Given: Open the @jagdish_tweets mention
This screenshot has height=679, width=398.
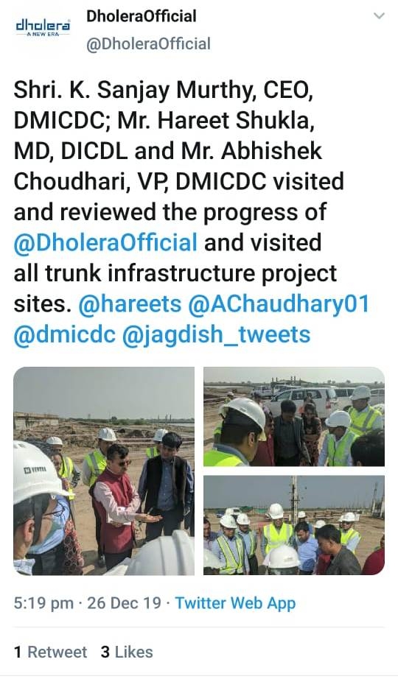Looking at the screenshot, I should pyautogui.click(x=217, y=335).
